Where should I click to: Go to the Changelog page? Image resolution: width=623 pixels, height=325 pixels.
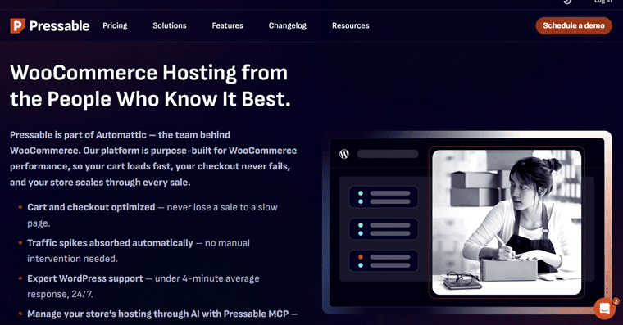(x=287, y=26)
